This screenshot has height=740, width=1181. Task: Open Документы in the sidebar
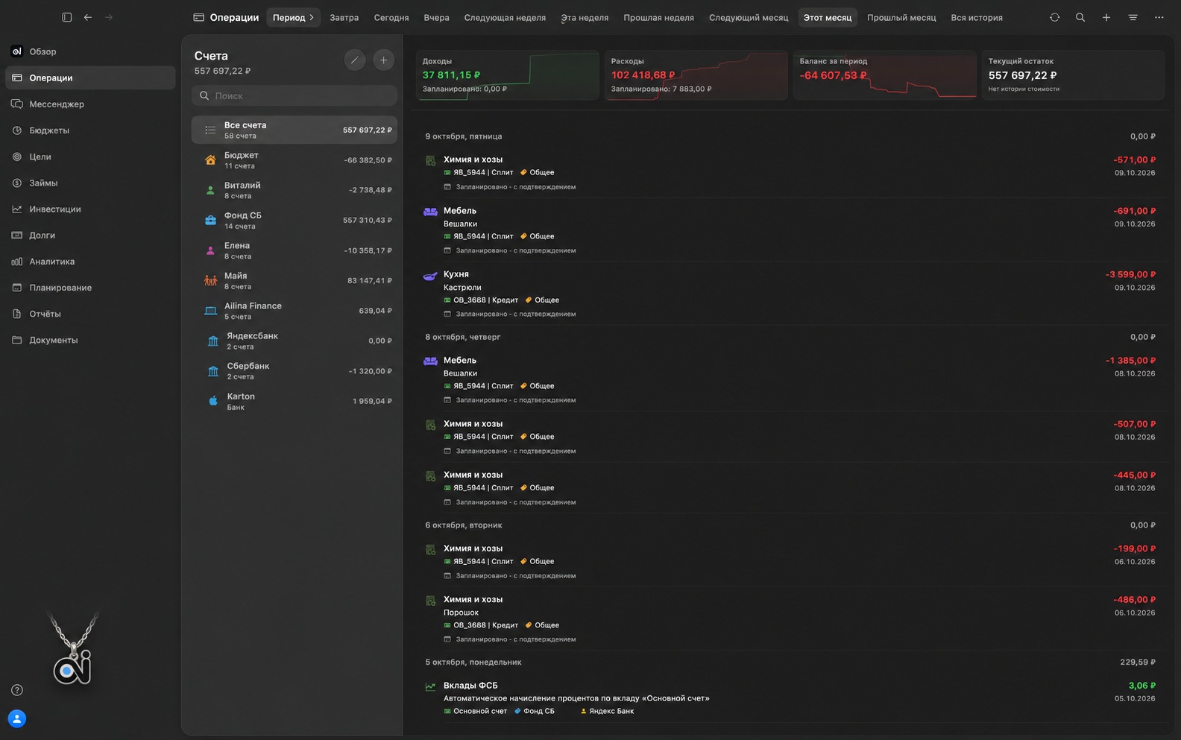pos(90,341)
